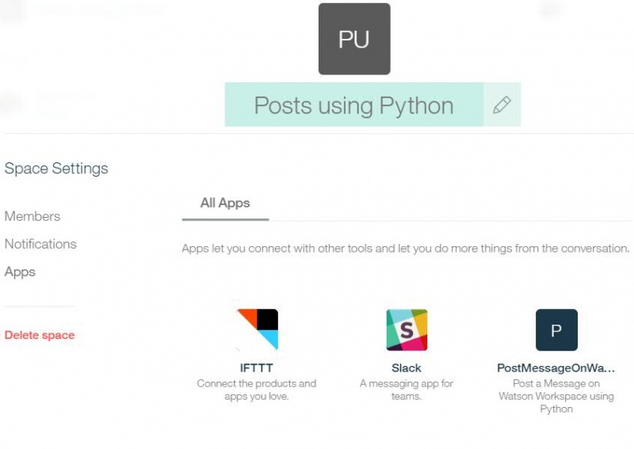
Task: Click the pencil edit icon beside space name
Action: (x=502, y=105)
